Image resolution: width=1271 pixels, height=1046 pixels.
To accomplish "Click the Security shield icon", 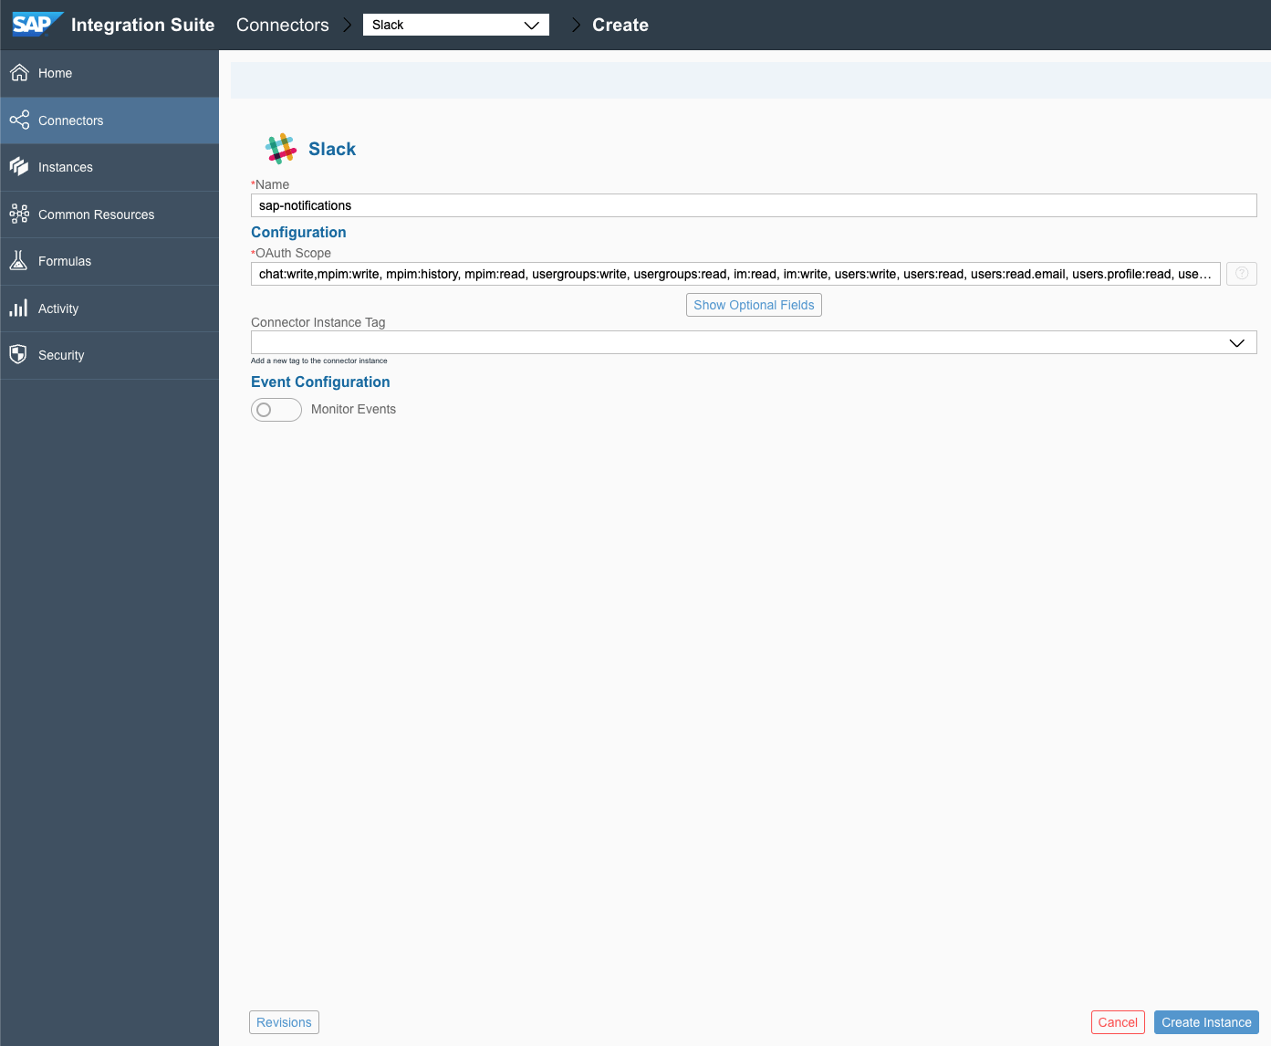I will [18, 355].
